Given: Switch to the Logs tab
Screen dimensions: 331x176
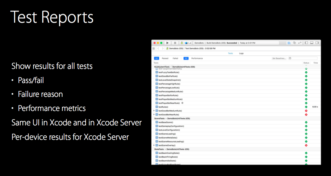Looking at the screenshot, I should (x=241, y=53).
